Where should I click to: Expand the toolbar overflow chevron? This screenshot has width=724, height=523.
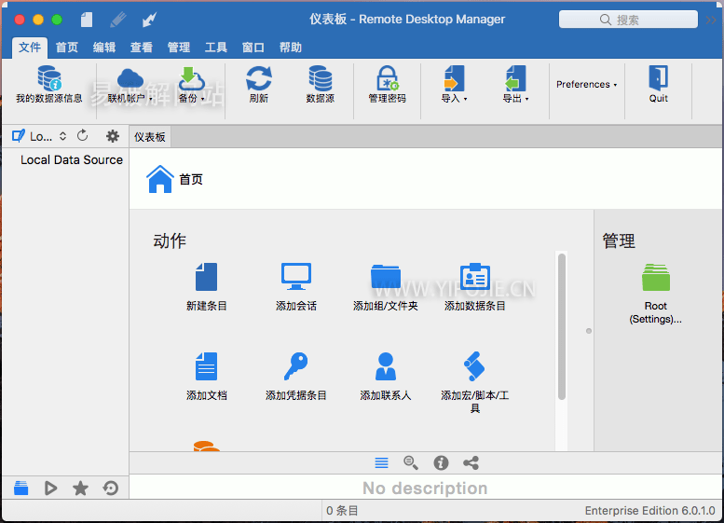[x=711, y=20]
